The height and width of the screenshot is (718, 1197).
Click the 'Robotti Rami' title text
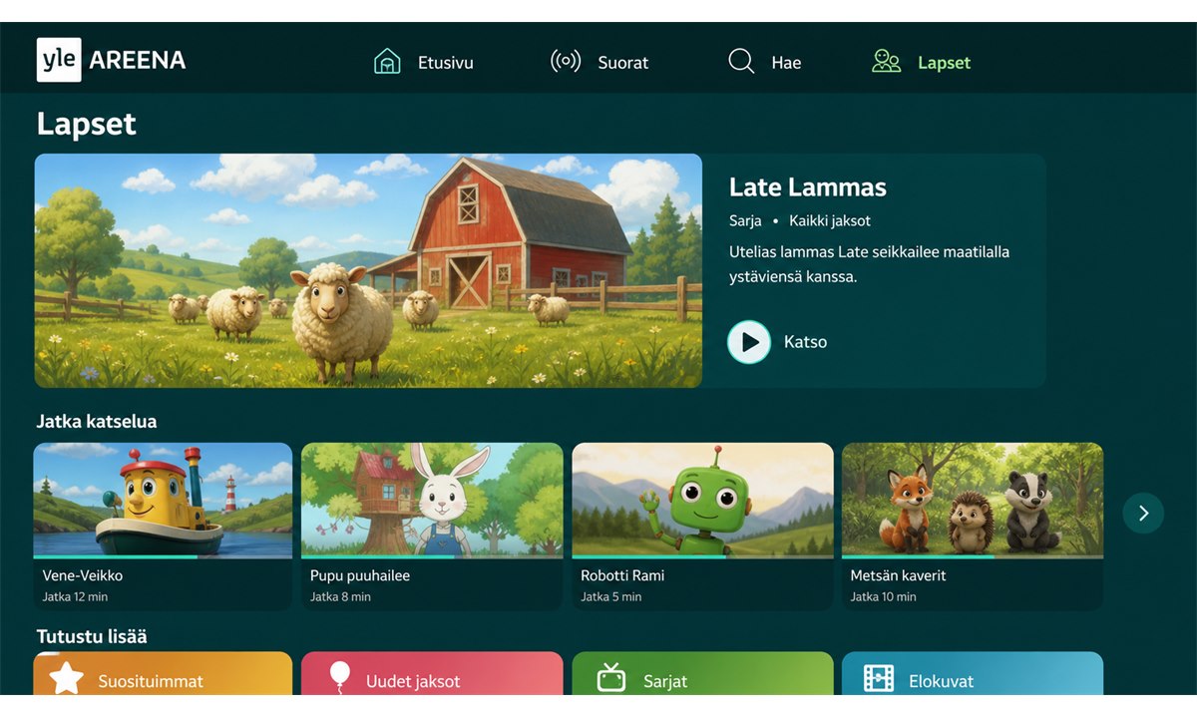622,575
